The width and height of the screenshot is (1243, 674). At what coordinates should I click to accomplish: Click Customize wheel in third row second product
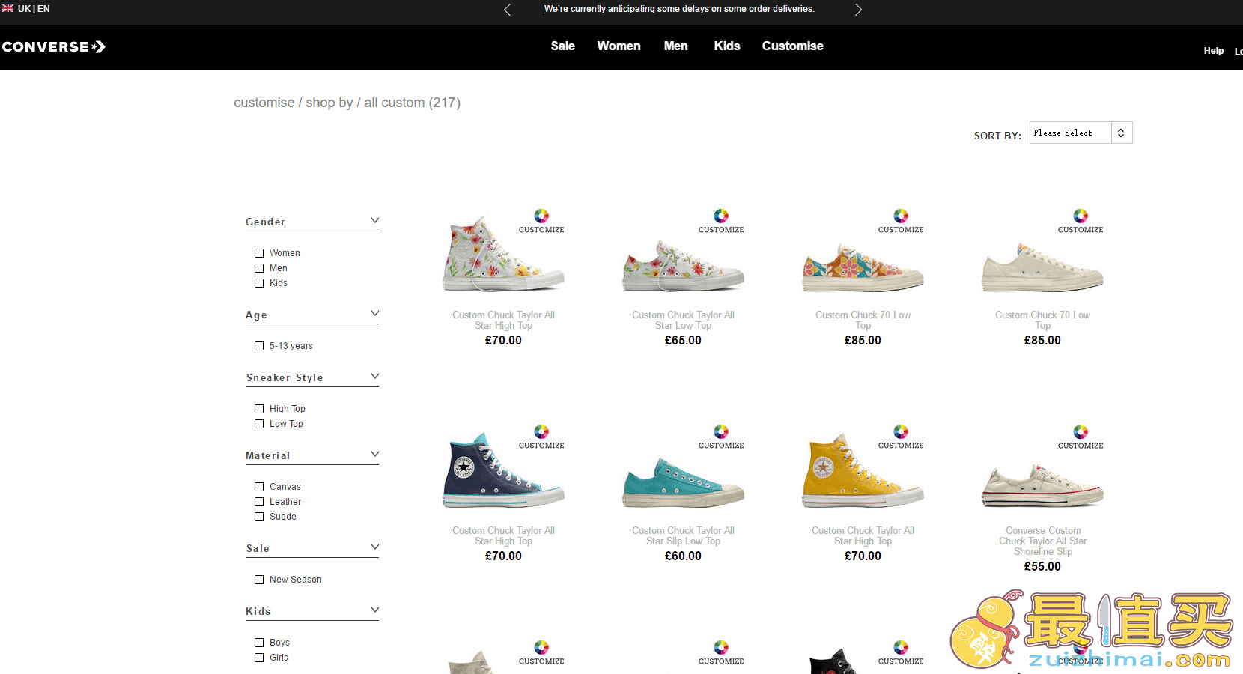point(721,647)
